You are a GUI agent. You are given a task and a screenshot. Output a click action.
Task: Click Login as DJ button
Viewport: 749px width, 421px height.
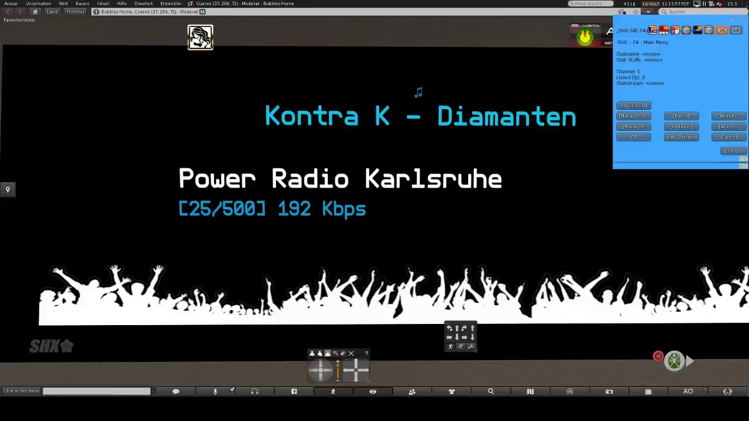[634, 105]
